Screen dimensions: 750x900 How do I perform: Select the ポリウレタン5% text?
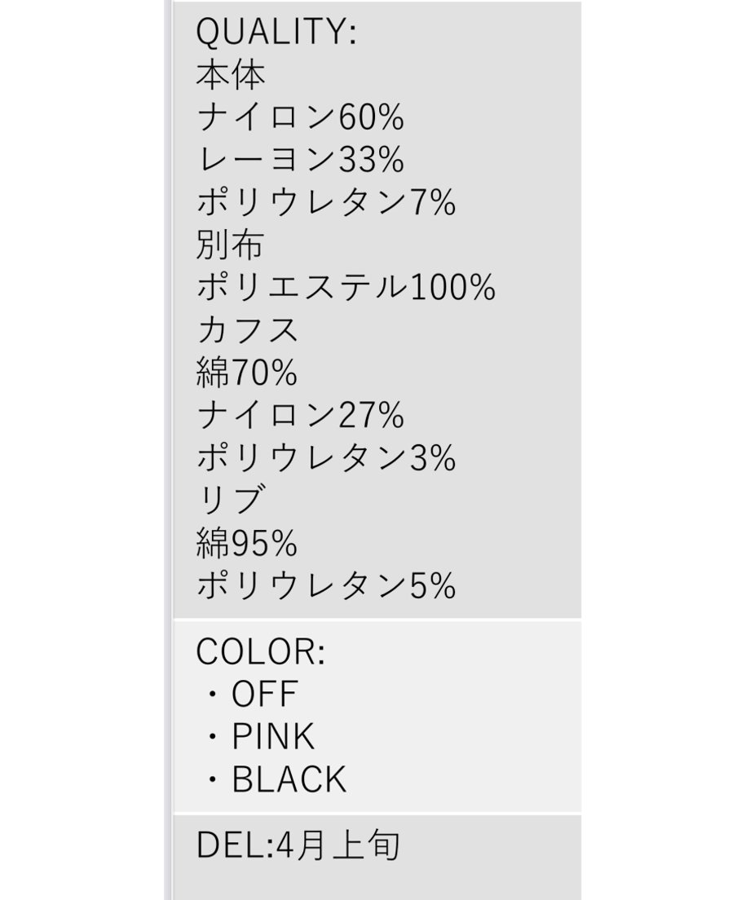pyautogui.click(x=326, y=585)
